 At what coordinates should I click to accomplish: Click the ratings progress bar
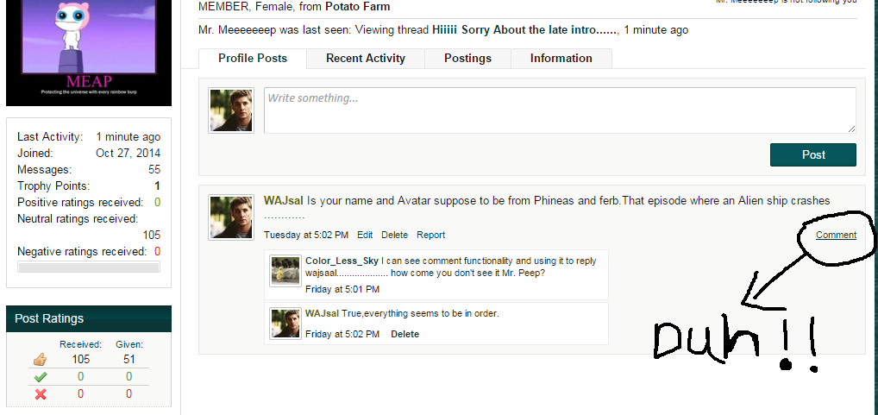pos(89,267)
